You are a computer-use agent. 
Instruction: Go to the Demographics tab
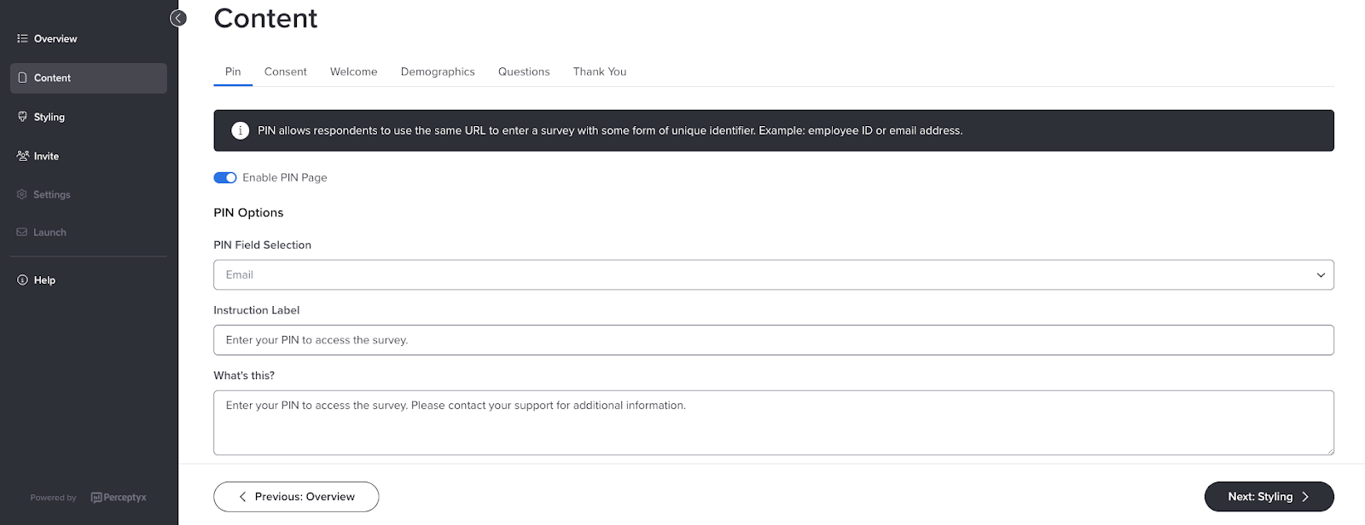pyautogui.click(x=438, y=72)
